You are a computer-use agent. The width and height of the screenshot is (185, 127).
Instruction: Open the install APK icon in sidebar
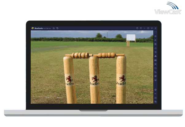coord(155,56)
